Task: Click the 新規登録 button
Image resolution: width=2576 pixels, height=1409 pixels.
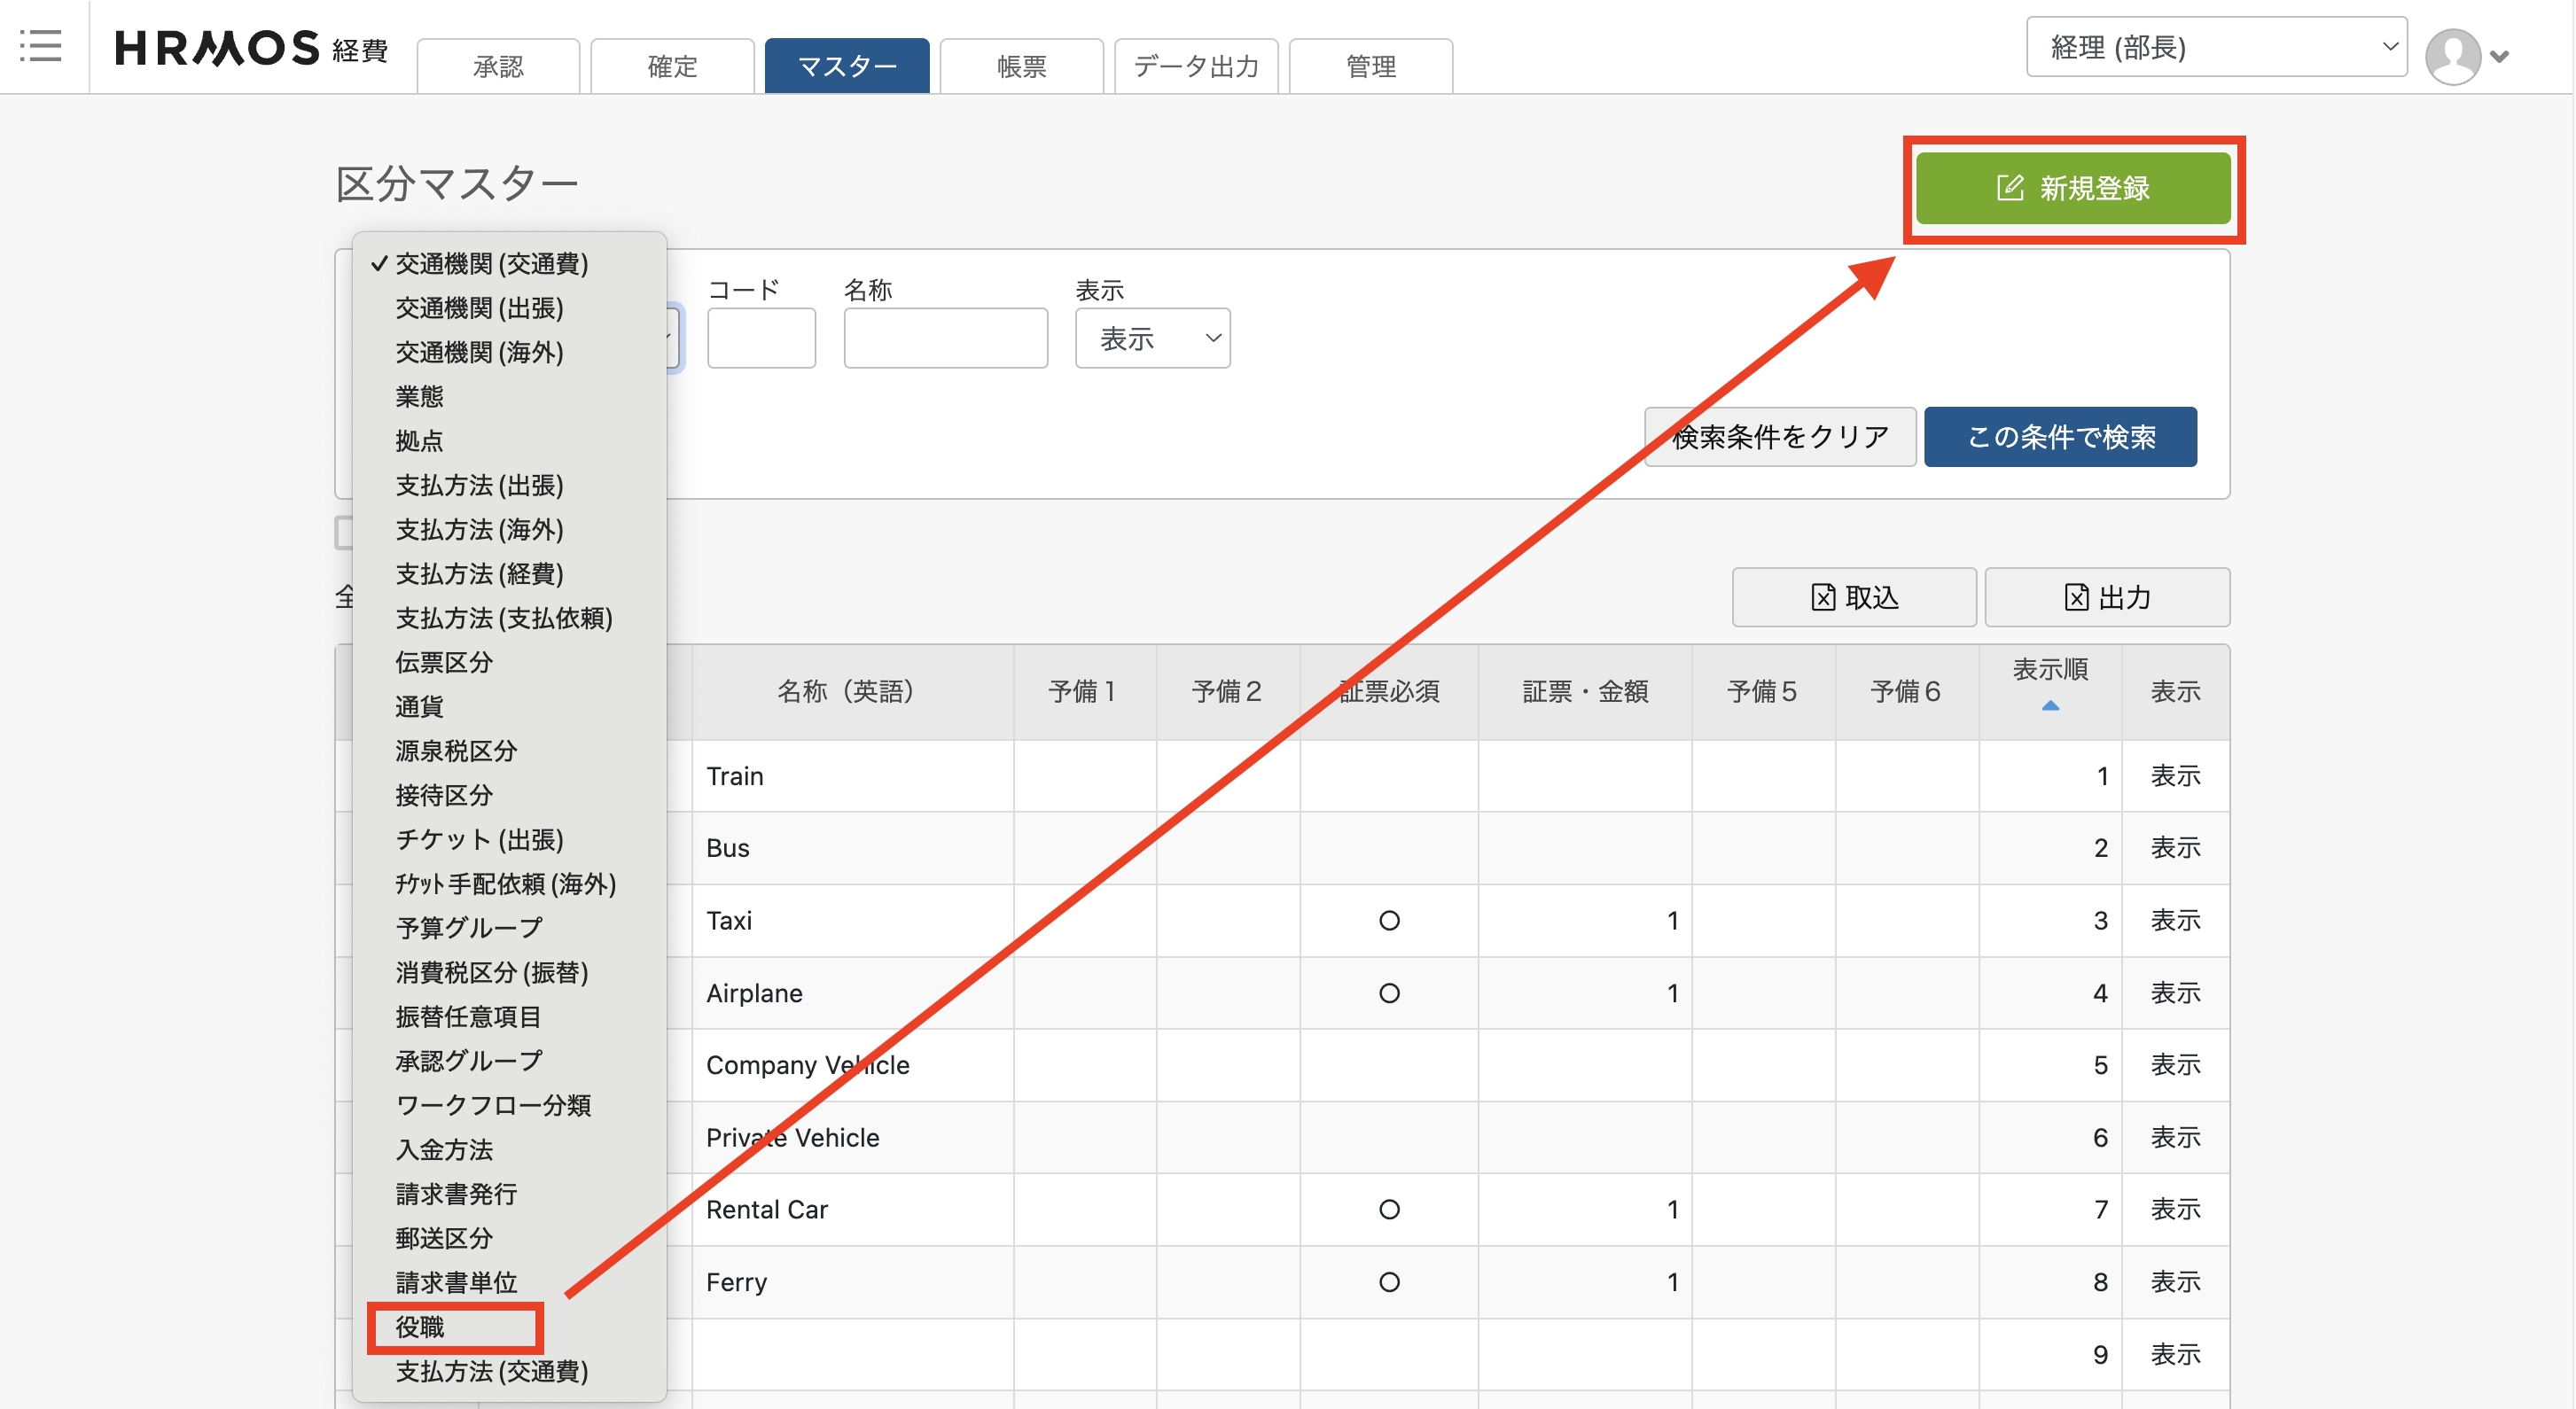Action: (2072, 188)
